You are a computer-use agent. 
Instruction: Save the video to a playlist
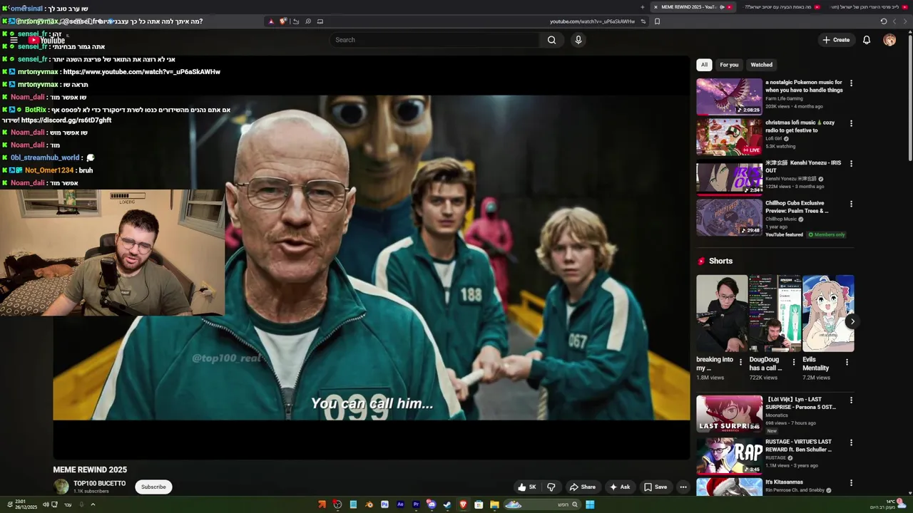coord(656,487)
